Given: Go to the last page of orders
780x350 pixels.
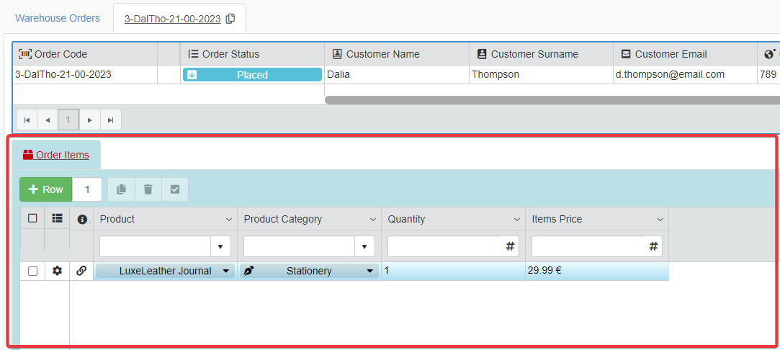Looking at the screenshot, I should 110,120.
